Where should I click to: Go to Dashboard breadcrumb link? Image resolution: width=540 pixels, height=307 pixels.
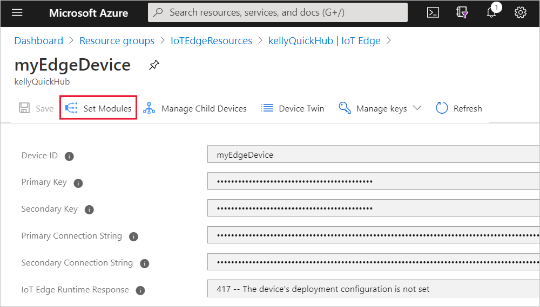pos(38,40)
